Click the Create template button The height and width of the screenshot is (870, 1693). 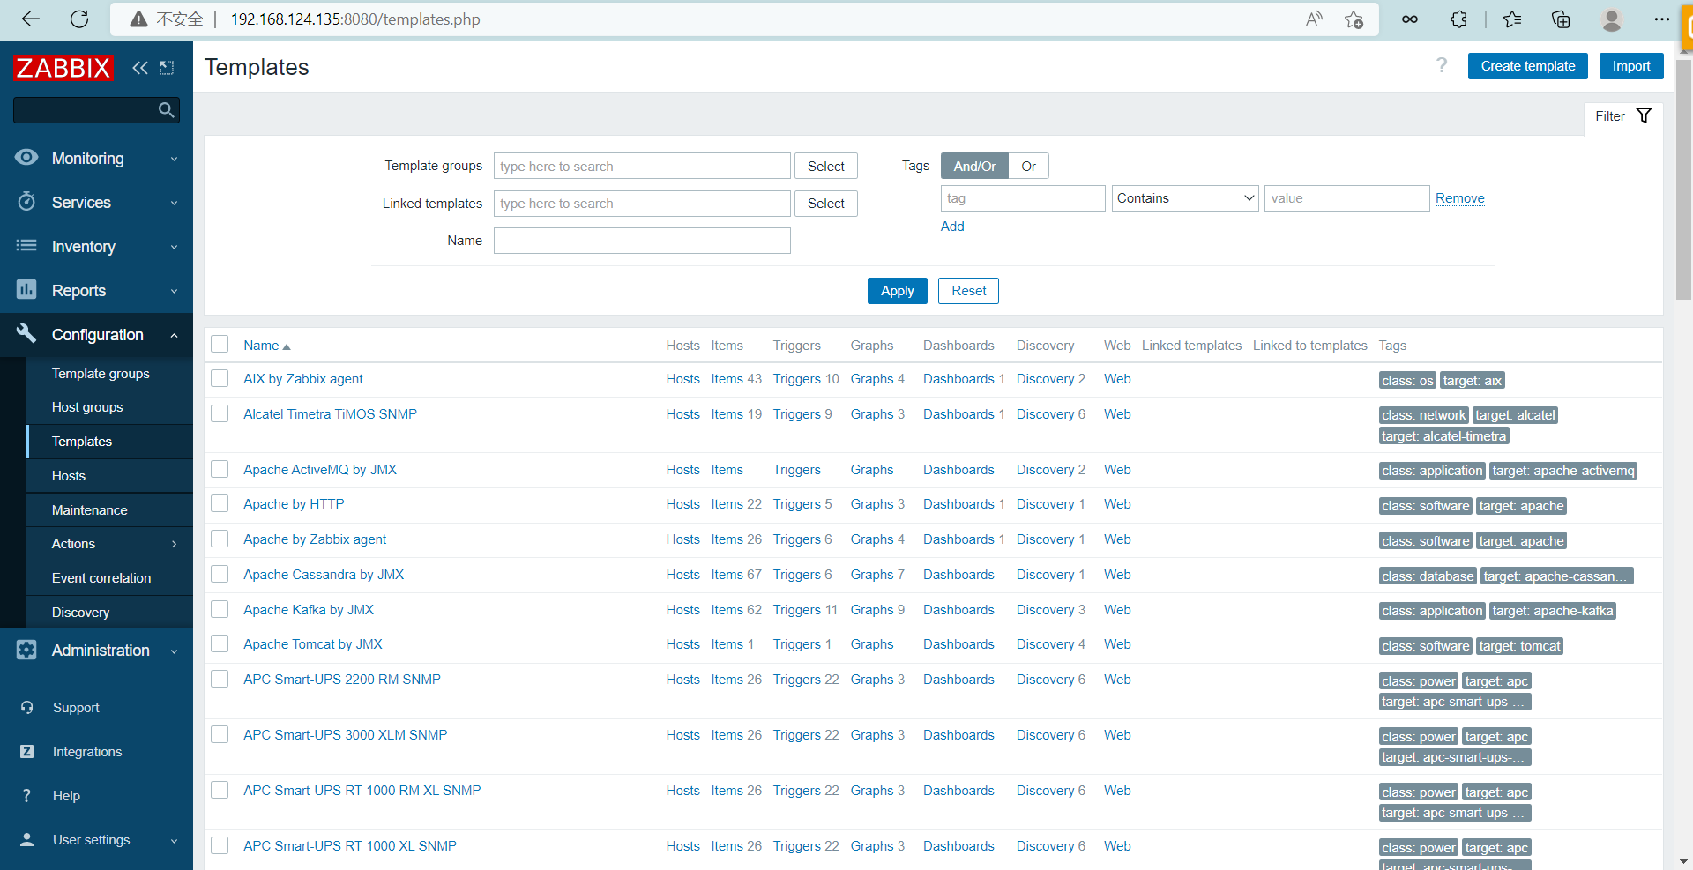(x=1527, y=66)
